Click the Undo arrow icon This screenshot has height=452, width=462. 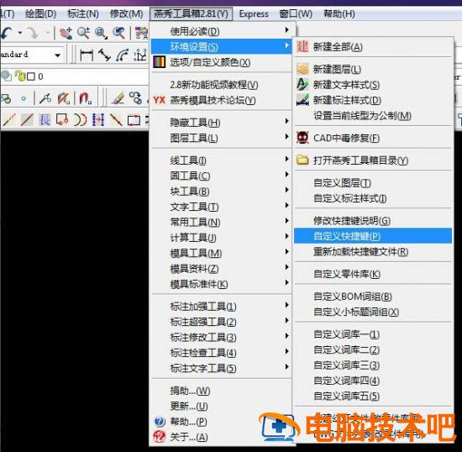(7, 33)
